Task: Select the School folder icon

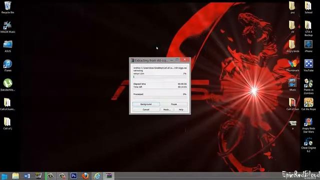Action: (308, 7)
